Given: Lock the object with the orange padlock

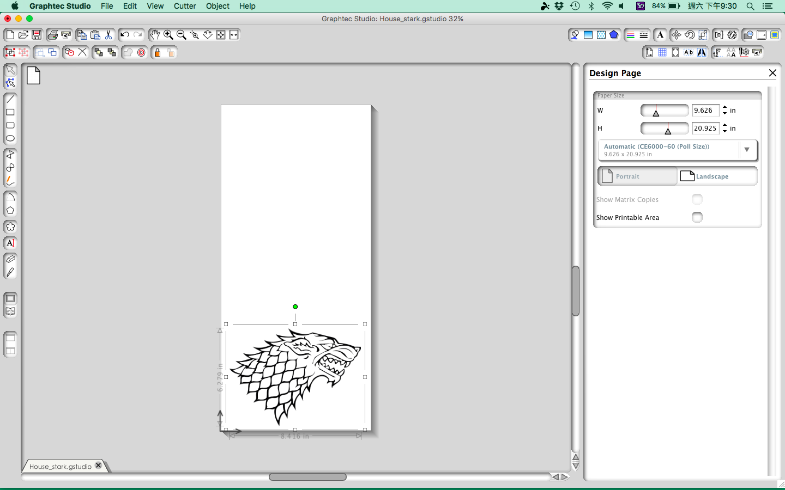Looking at the screenshot, I should point(158,52).
